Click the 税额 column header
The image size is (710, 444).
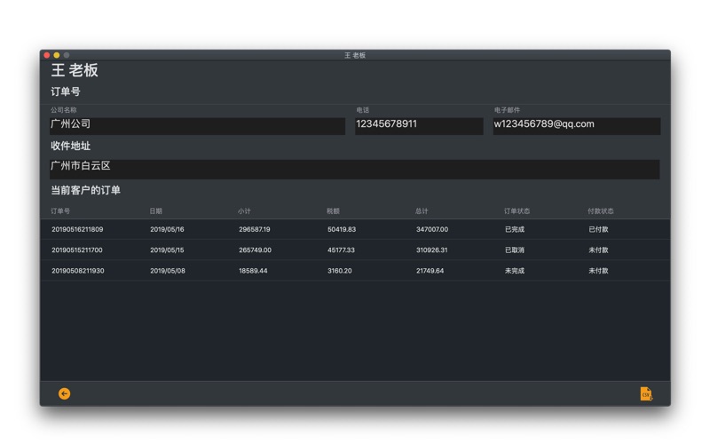pyautogui.click(x=333, y=211)
